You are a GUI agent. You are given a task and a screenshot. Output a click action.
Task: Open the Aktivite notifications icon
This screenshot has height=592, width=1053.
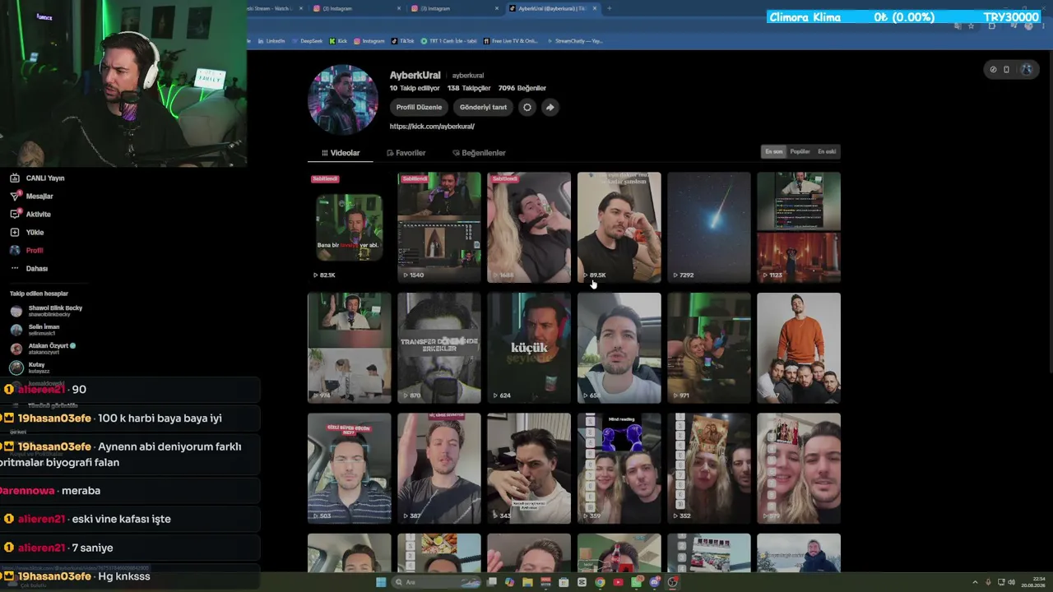pyautogui.click(x=15, y=214)
